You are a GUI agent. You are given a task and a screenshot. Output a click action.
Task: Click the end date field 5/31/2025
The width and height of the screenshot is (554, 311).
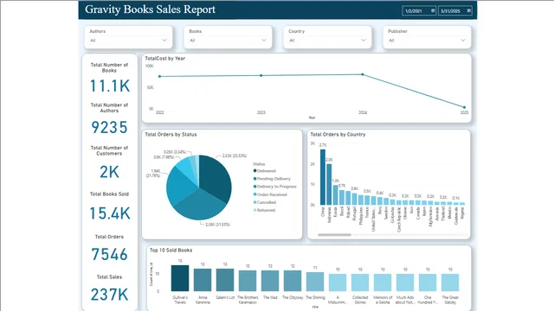(x=455, y=11)
